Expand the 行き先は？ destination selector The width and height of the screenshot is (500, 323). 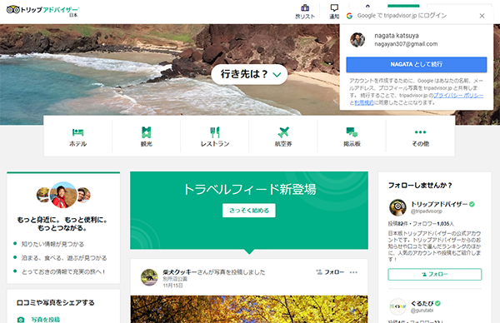(x=249, y=74)
